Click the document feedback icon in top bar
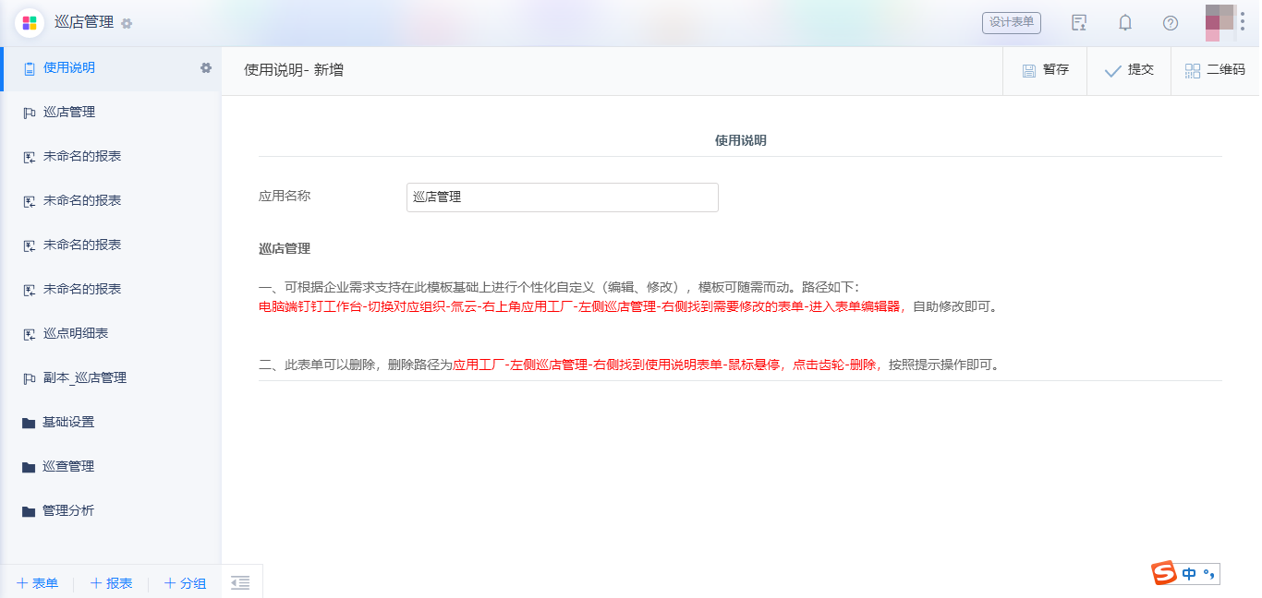This screenshot has height=598, width=1262. 1078,22
